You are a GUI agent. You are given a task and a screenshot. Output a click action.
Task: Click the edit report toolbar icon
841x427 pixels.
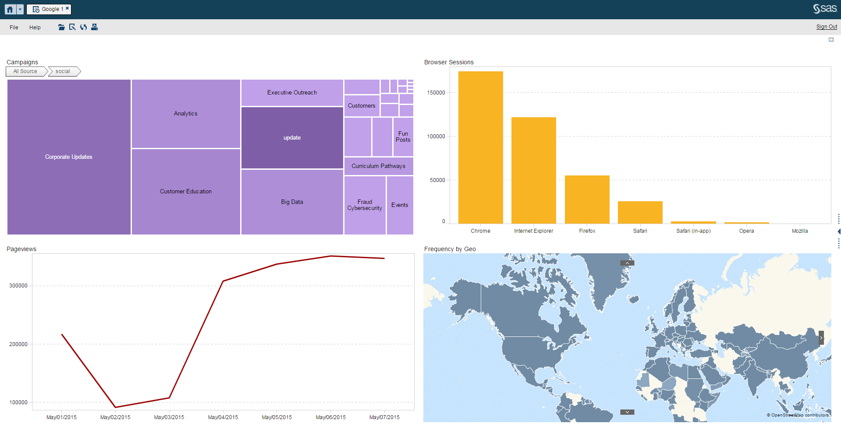click(72, 27)
